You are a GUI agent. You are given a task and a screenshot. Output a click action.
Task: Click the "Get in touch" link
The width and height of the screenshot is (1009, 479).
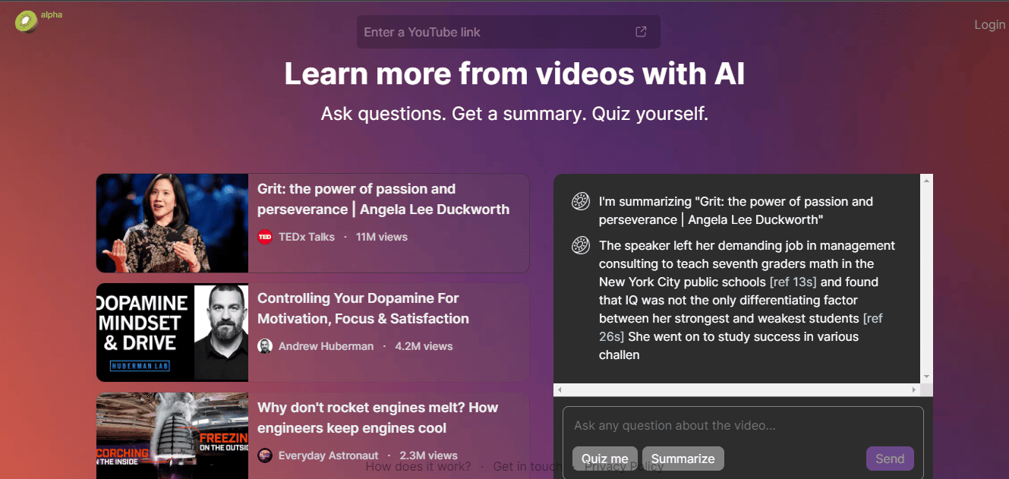[527, 466]
